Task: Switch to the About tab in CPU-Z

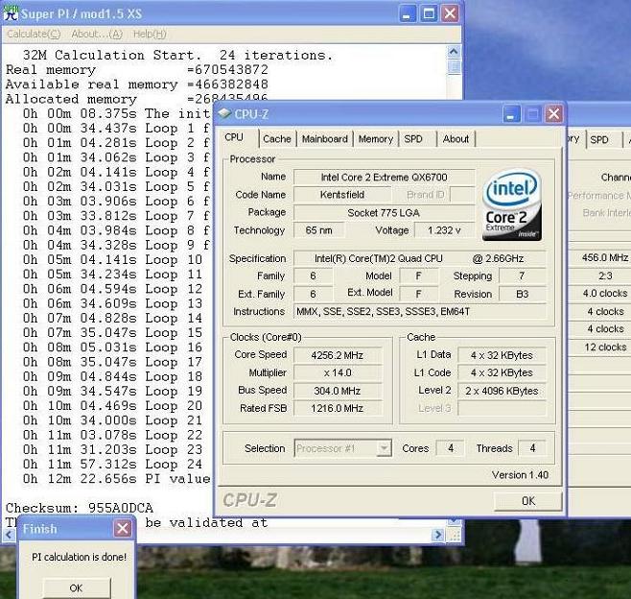Action: click(456, 139)
